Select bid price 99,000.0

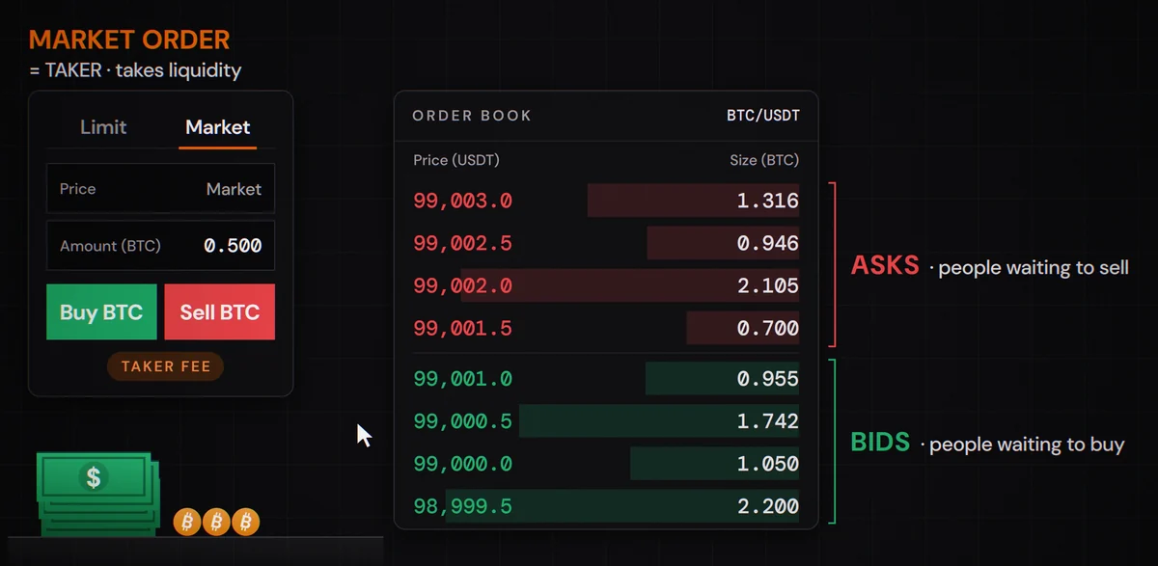[x=462, y=464]
